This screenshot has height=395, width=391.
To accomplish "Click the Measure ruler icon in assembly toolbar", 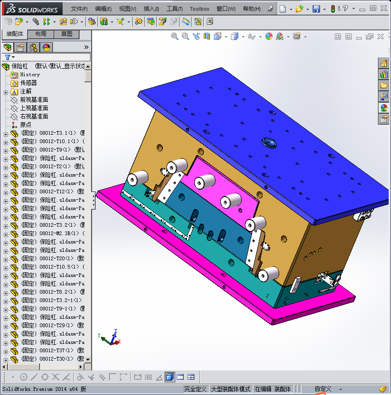I will tap(186, 21).
